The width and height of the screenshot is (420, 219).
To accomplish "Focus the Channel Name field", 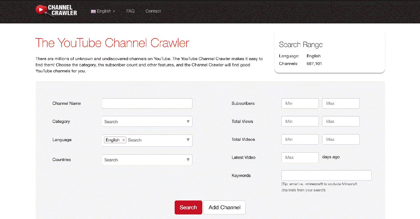I will tap(147, 103).
